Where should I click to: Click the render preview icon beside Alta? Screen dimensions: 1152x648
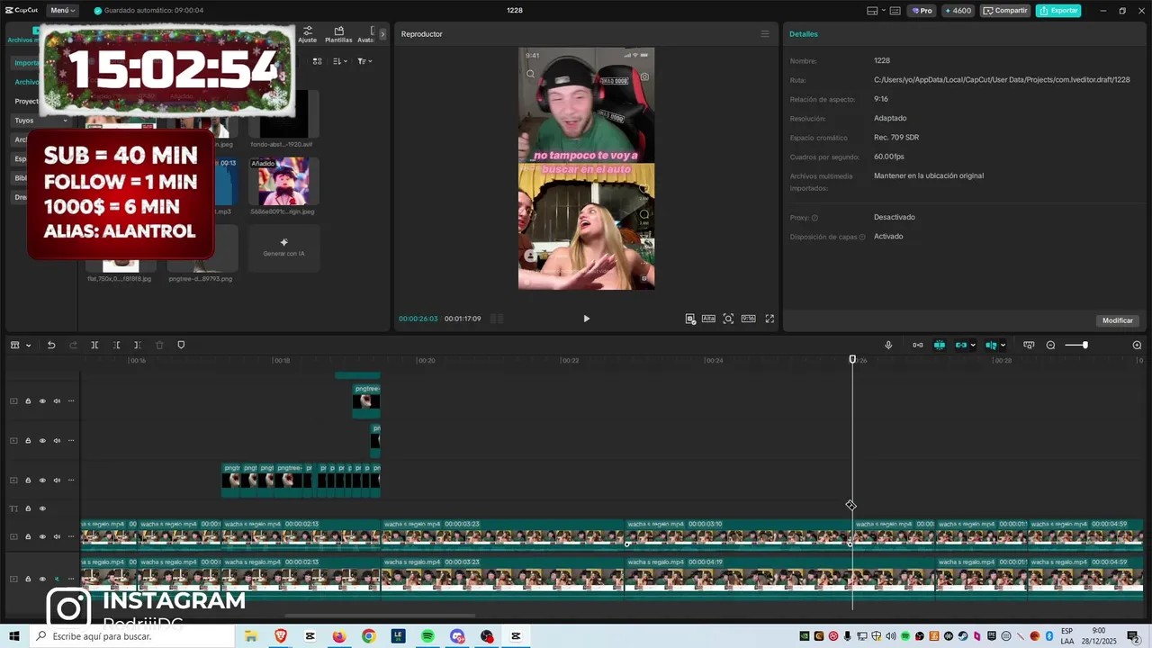pos(690,319)
